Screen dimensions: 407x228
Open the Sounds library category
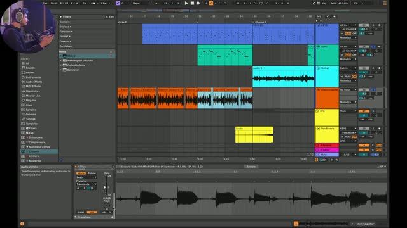pos(30,68)
